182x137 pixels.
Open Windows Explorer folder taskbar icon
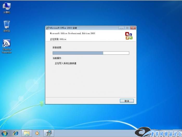[27, 133]
